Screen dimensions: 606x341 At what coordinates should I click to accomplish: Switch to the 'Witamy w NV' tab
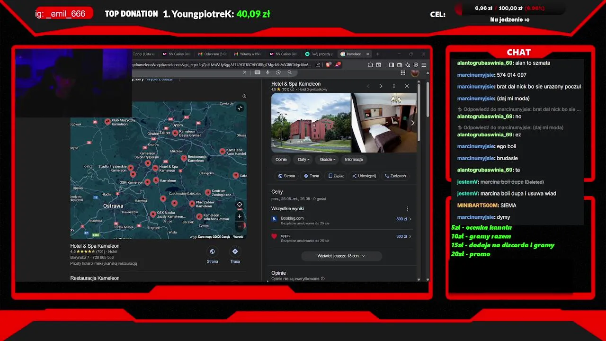[x=248, y=54]
